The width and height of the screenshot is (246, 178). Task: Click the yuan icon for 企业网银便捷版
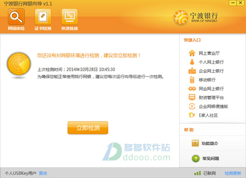[192, 106]
